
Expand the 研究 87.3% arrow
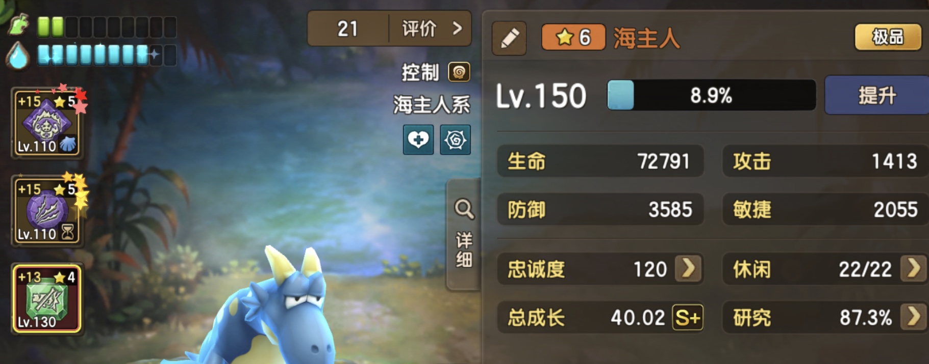pos(914,317)
